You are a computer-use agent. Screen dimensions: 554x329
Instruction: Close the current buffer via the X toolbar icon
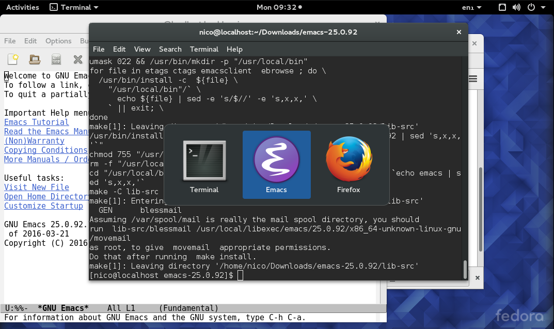[77, 59]
